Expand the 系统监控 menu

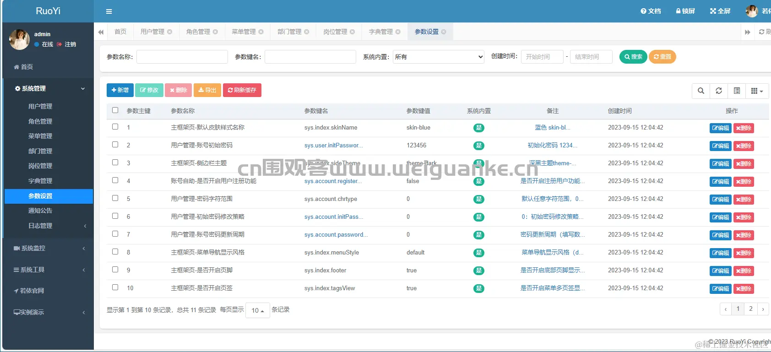pyautogui.click(x=49, y=248)
